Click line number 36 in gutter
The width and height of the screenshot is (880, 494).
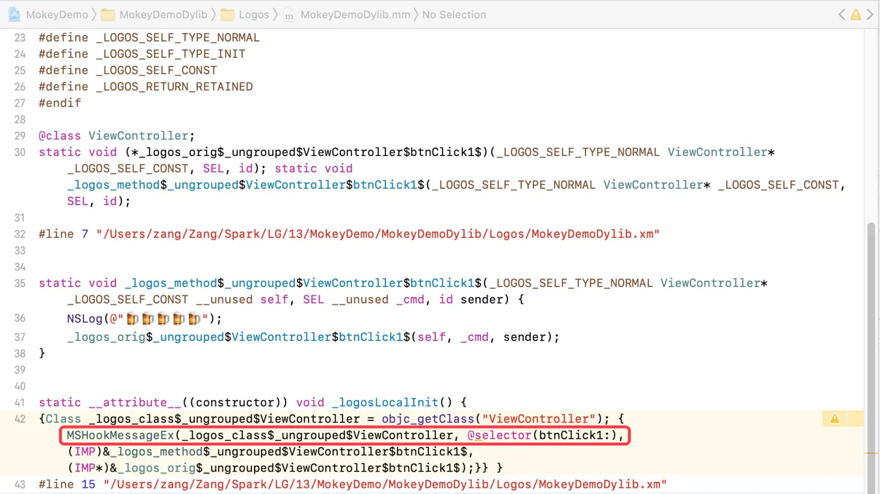(x=20, y=318)
